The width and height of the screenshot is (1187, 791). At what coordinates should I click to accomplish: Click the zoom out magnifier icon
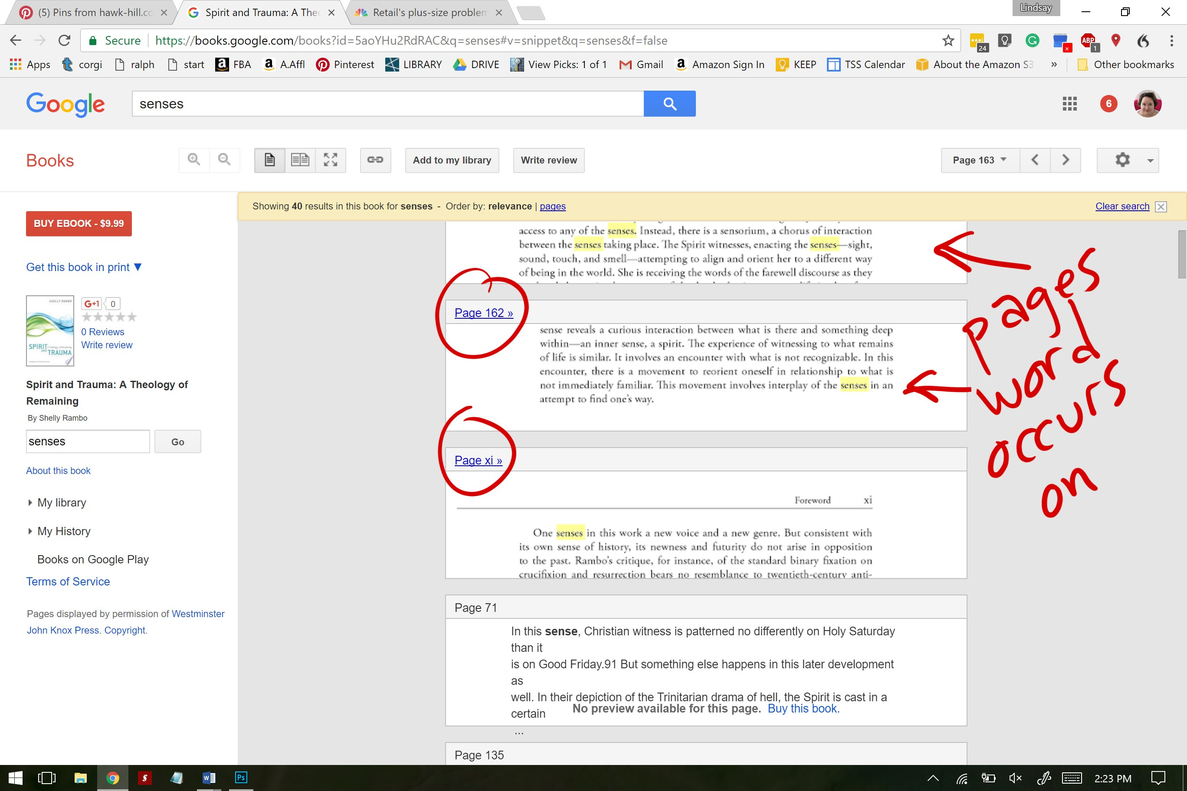point(224,160)
